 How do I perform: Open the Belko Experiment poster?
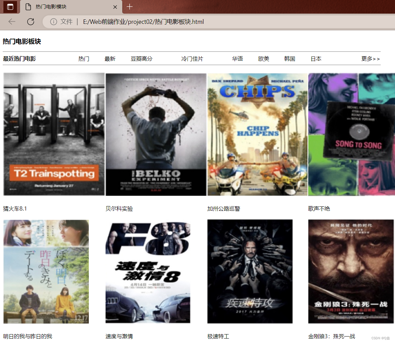click(x=156, y=134)
